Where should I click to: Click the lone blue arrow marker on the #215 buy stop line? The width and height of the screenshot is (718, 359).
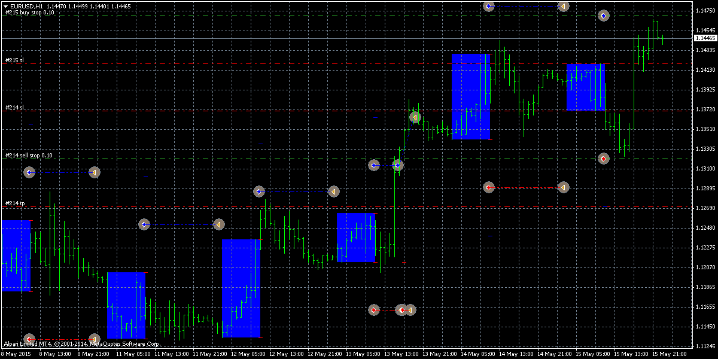tap(604, 16)
